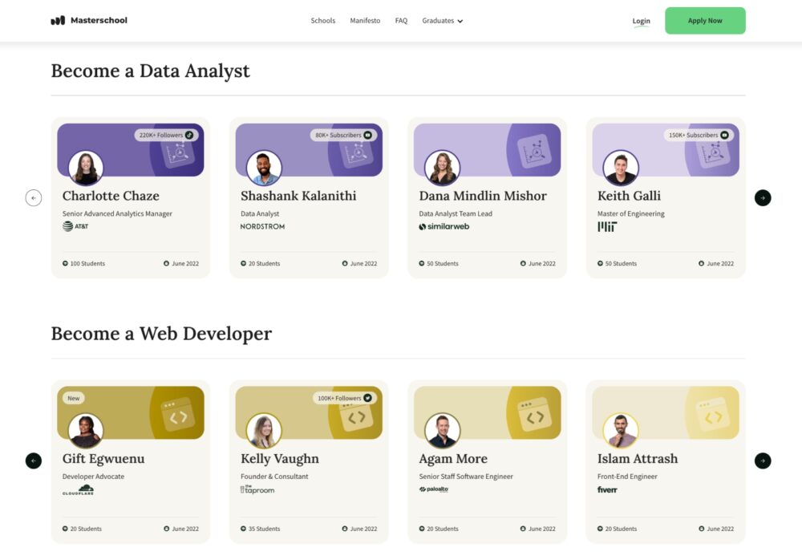Select the Fiverr logo on Islam Attrash's card
The width and height of the screenshot is (802, 556).
coord(607,489)
